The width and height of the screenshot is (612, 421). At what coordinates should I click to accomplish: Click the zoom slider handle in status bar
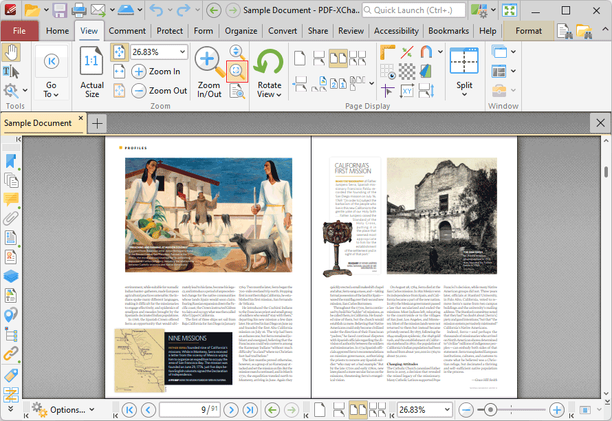coord(490,410)
